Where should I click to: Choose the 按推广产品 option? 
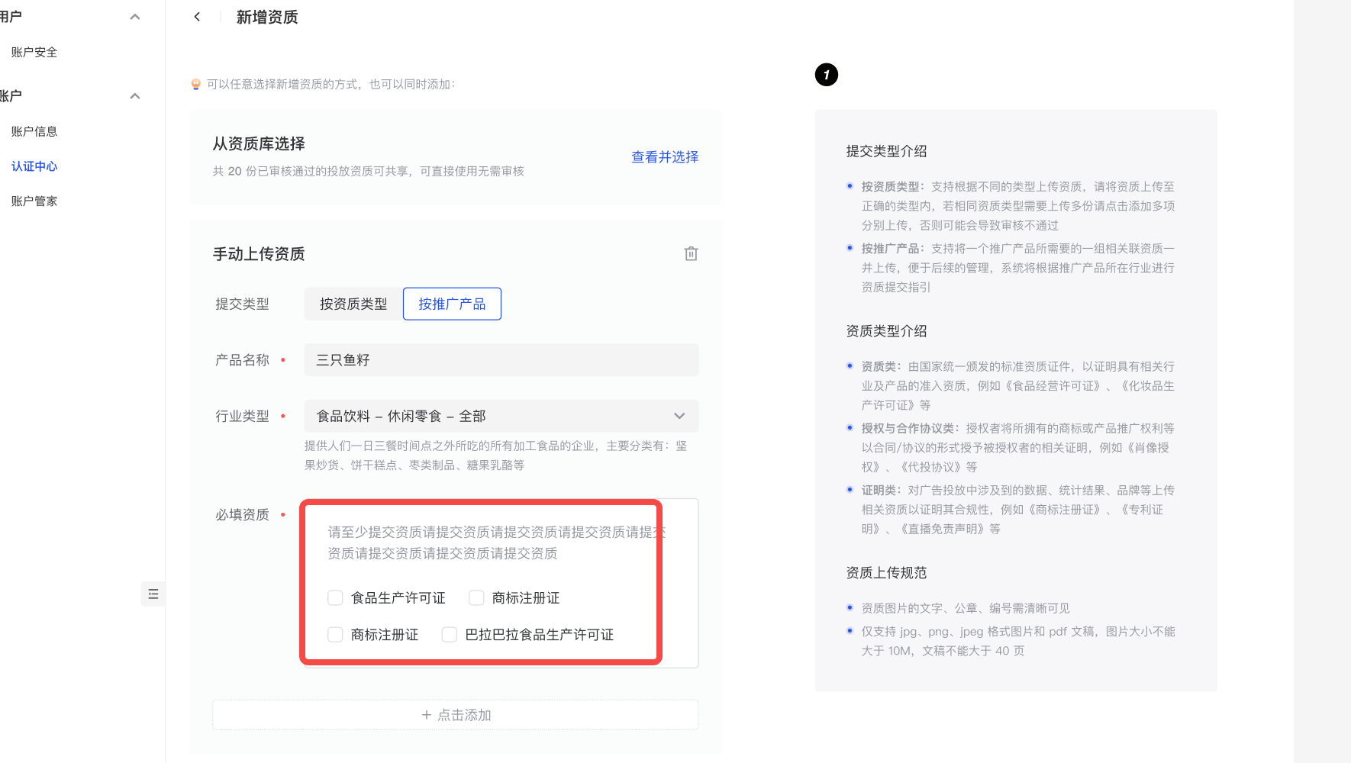click(x=452, y=304)
